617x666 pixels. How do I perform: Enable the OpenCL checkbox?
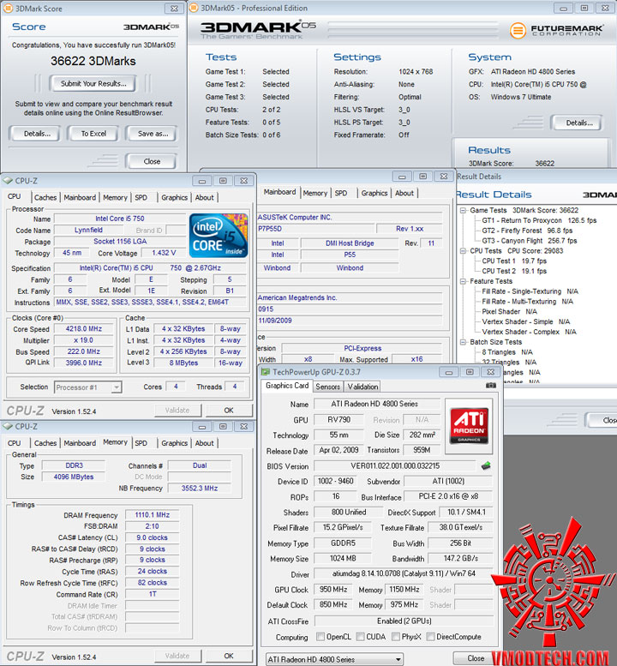click(320, 637)
